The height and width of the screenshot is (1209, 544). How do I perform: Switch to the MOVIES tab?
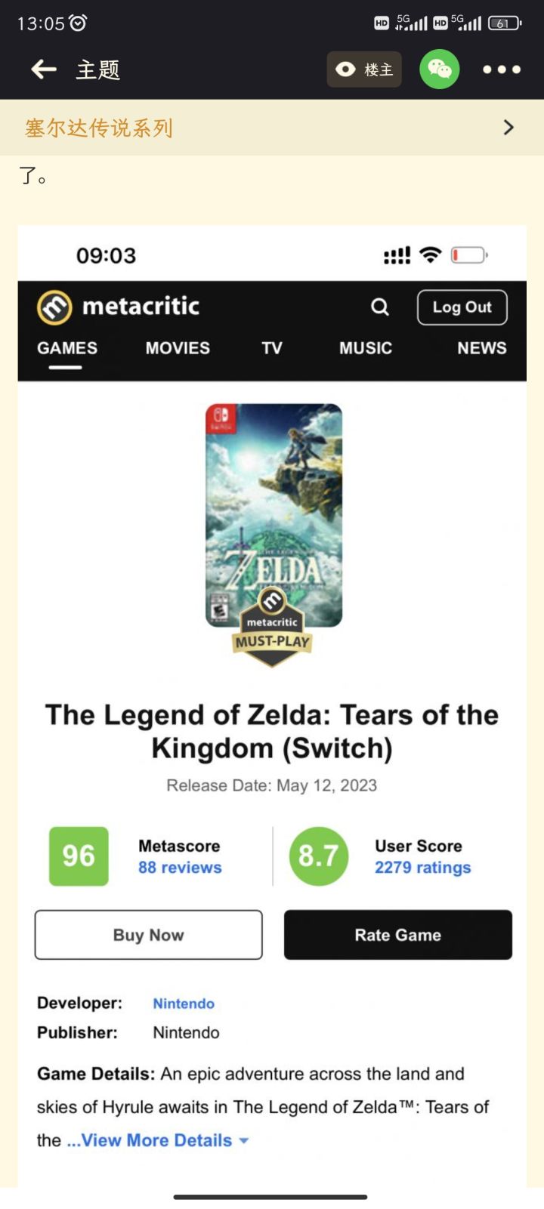178,348
